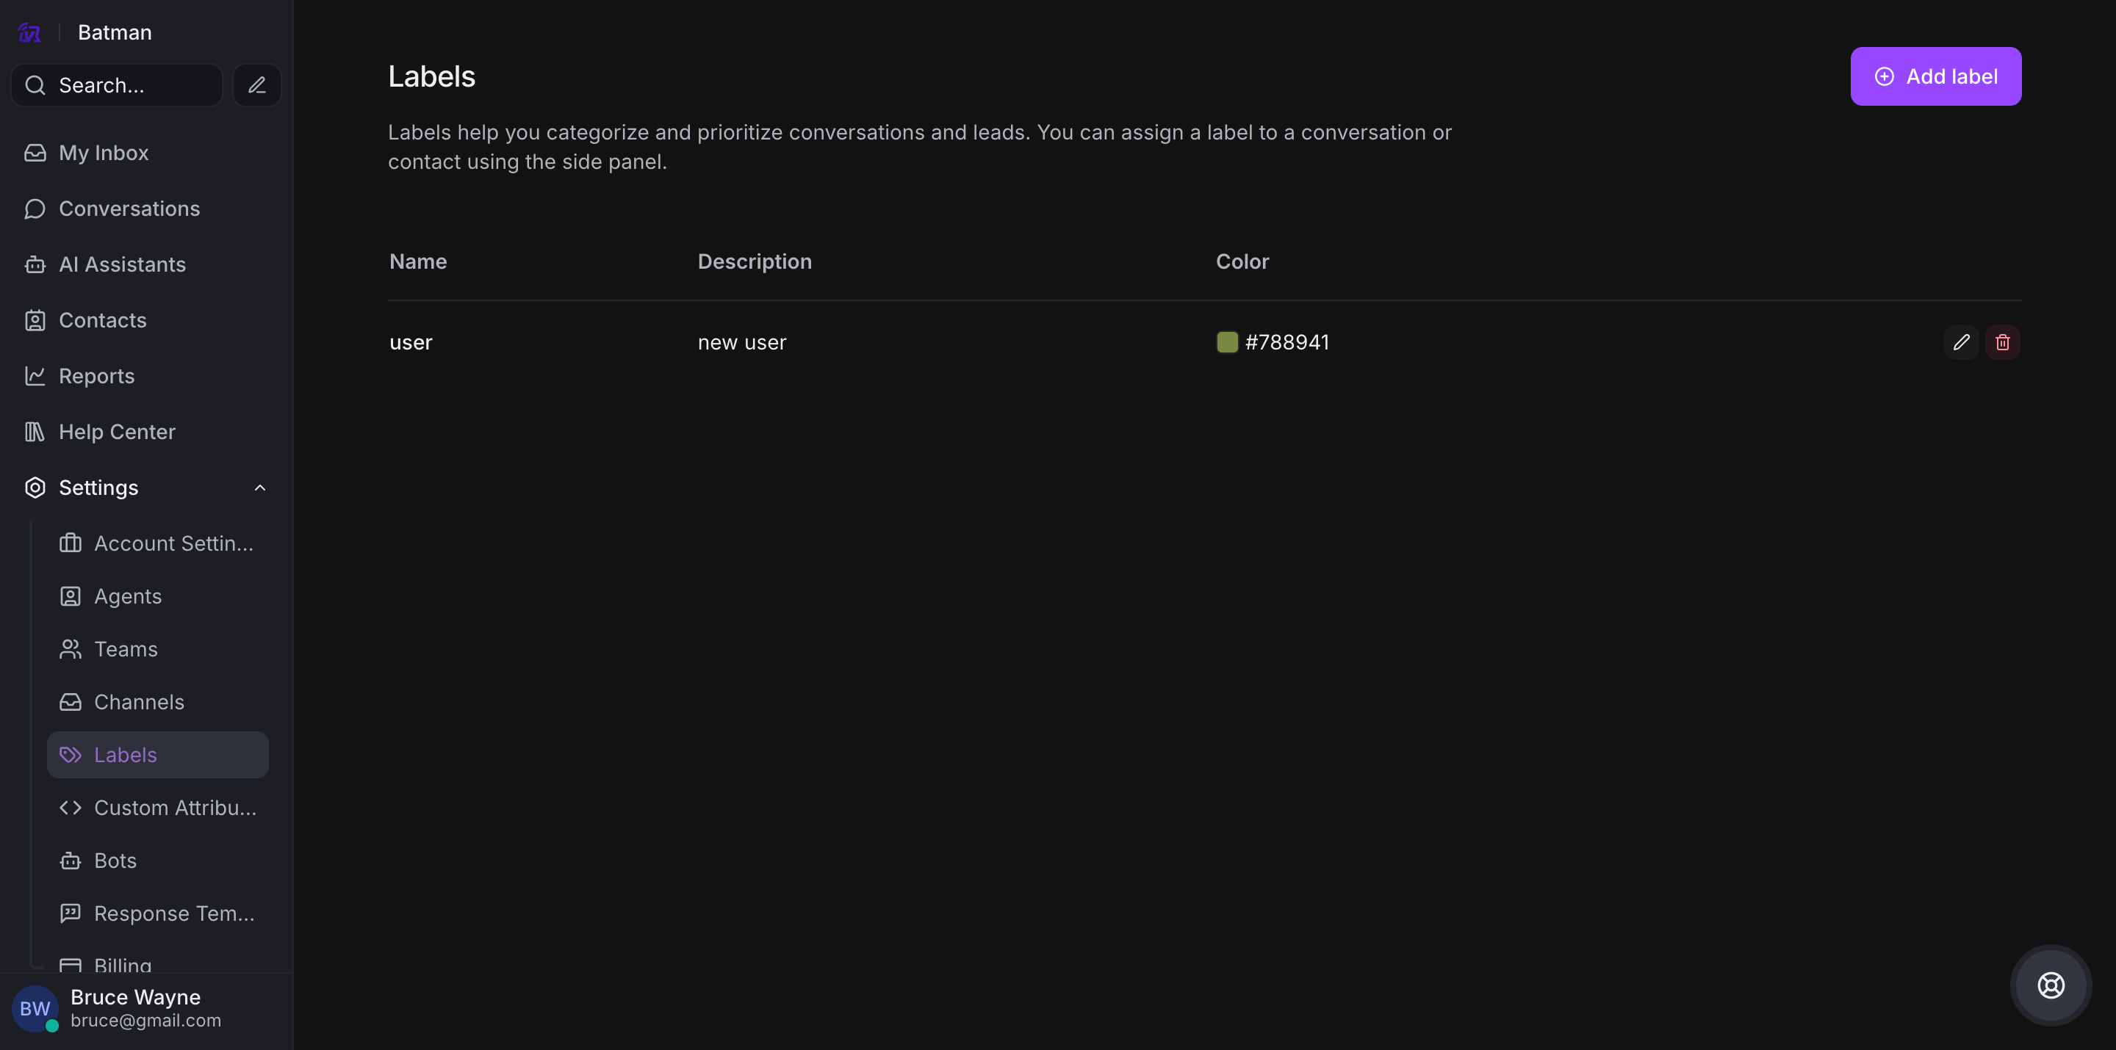Edit the 'user' label with pencil icon
This screenshot has height=1050, width=2116.
(x=1961, y=342)
